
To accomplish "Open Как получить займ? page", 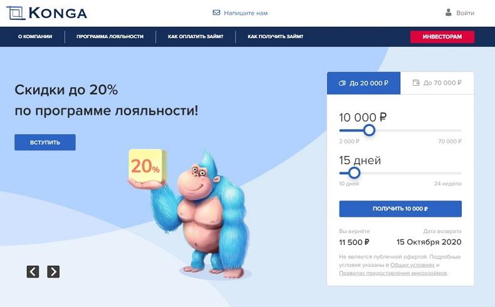I will 275,36.
